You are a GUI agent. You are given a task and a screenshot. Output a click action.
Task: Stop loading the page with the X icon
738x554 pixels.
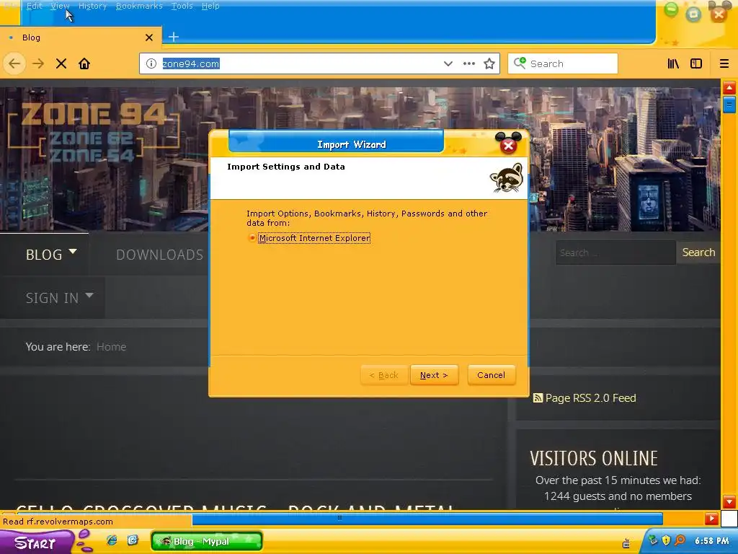(x=61, y=63)
